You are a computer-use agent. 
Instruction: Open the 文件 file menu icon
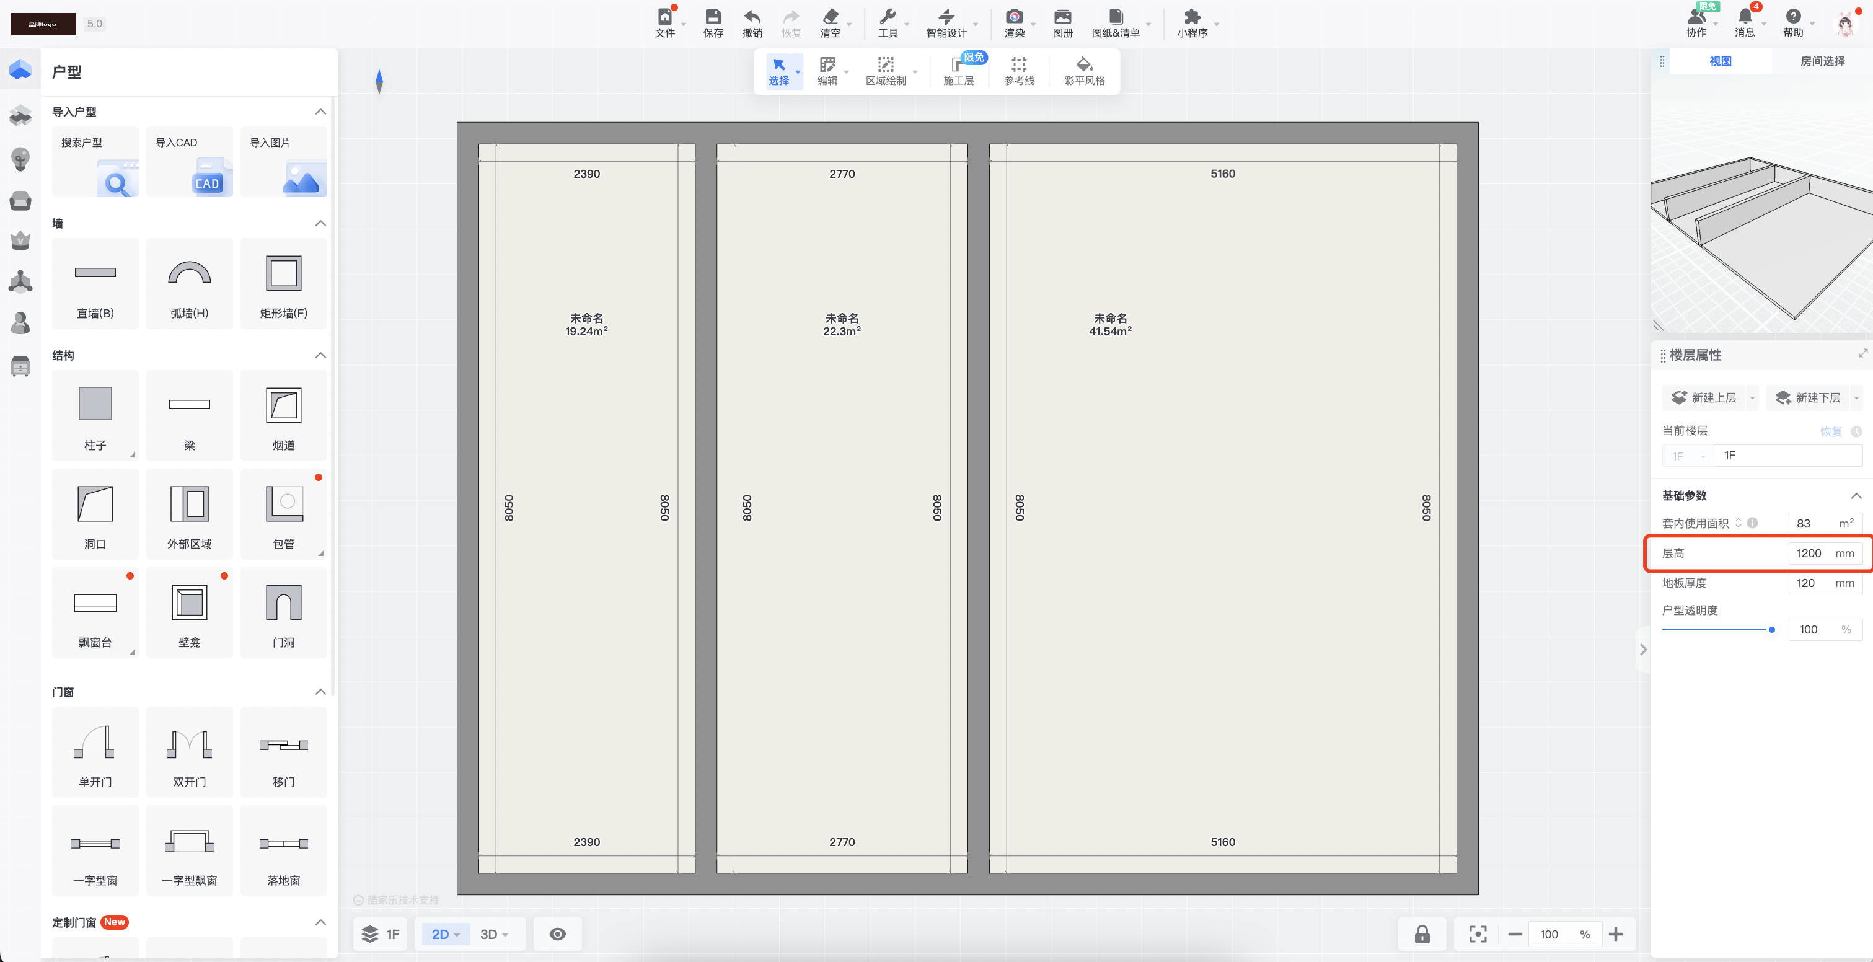664,22
